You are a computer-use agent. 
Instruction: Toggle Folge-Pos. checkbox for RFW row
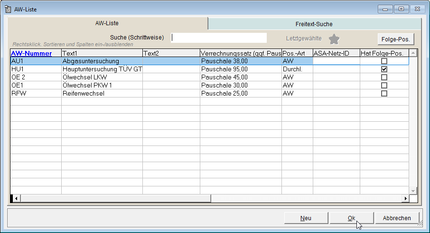384,93
